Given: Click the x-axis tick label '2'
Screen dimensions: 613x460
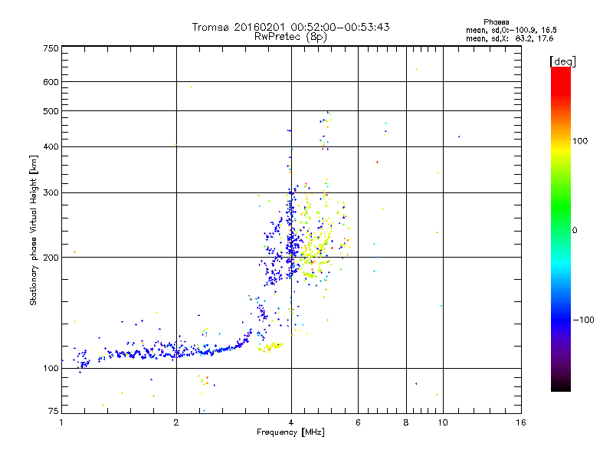Looking at the screenshot, I should point(176,422).
